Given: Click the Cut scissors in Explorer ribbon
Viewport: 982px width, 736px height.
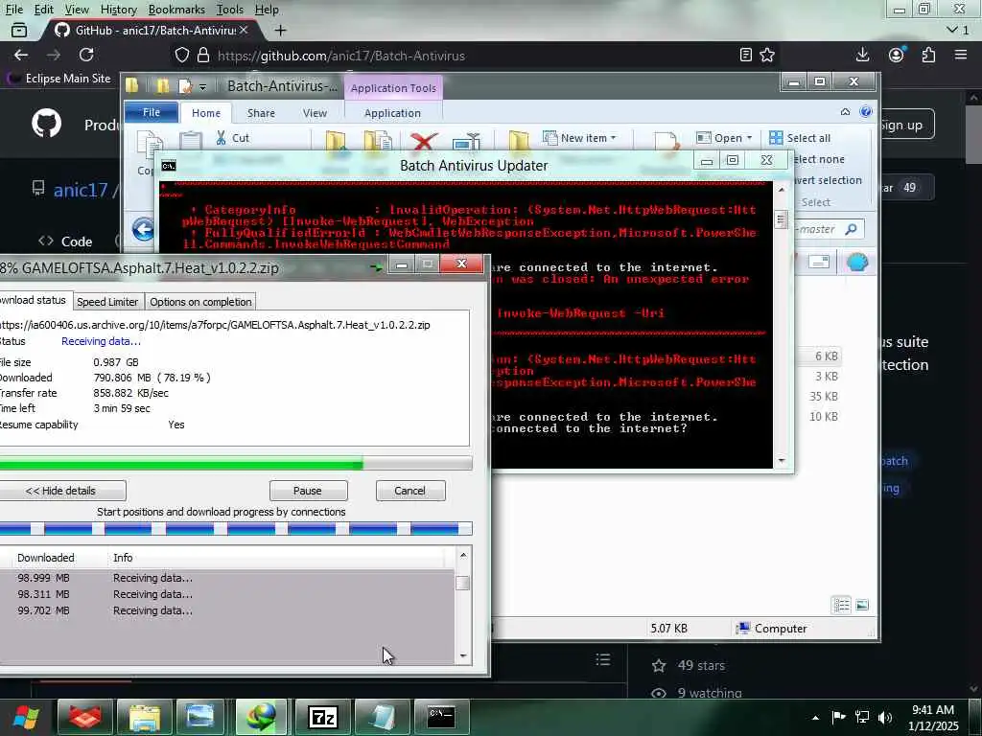Looking at the screenshot, I should (222, 138).
